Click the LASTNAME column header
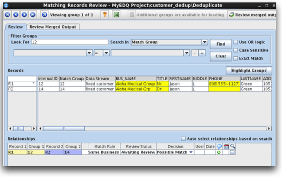 coord(251,79)
